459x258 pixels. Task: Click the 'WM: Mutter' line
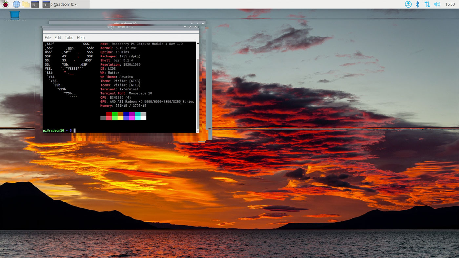pyautogui.click(x=110, y=73)
